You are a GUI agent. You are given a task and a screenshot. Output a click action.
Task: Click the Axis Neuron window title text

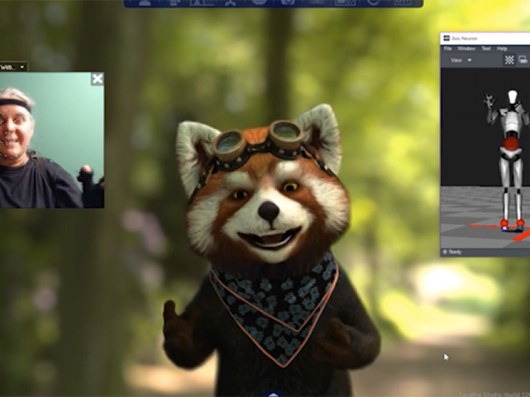pyautogui.click(x=464, y=38)
